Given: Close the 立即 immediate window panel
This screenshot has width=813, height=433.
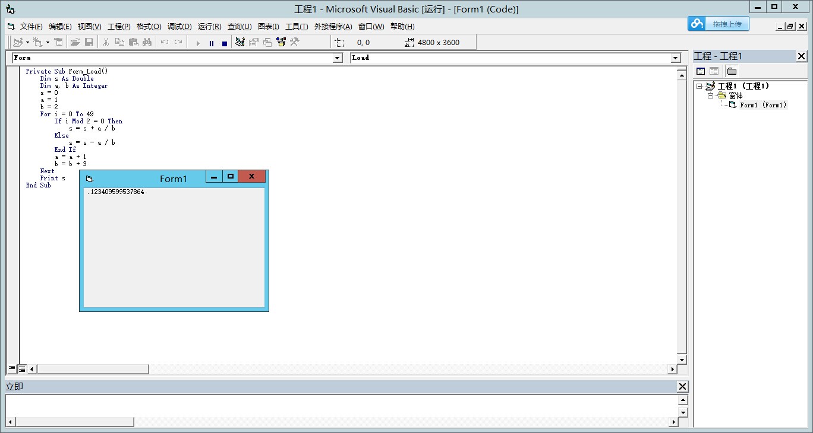Looking at the screenshot, I should (x=683, y=387).
